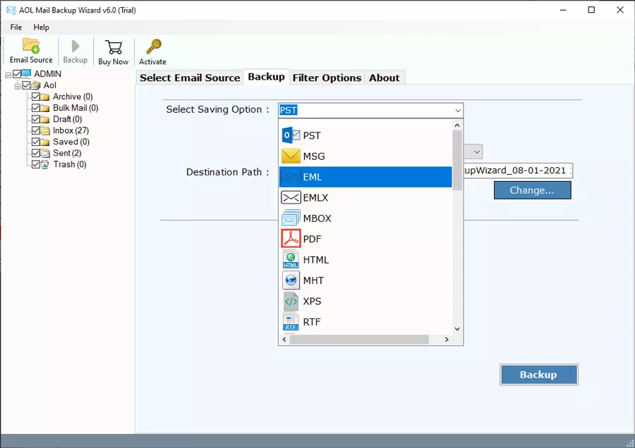Viewport: 635px width, 448px height.
Task: Close the Select Saving Option dropdown arrow
Action: (x=458, y=111)
